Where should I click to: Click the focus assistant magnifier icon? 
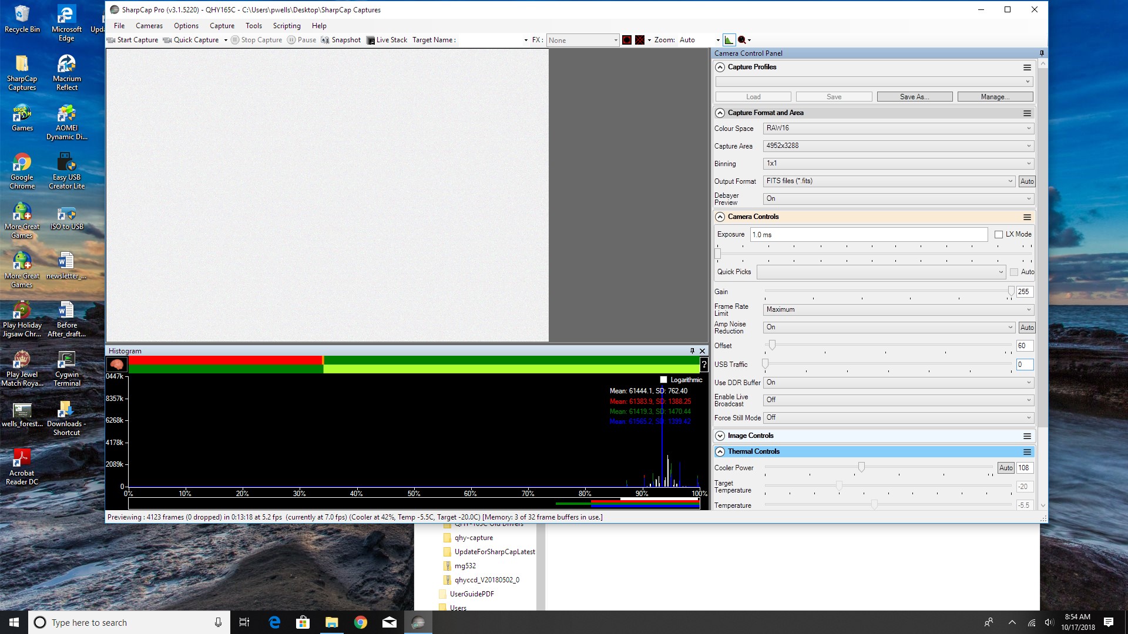[x=742, y=40]
